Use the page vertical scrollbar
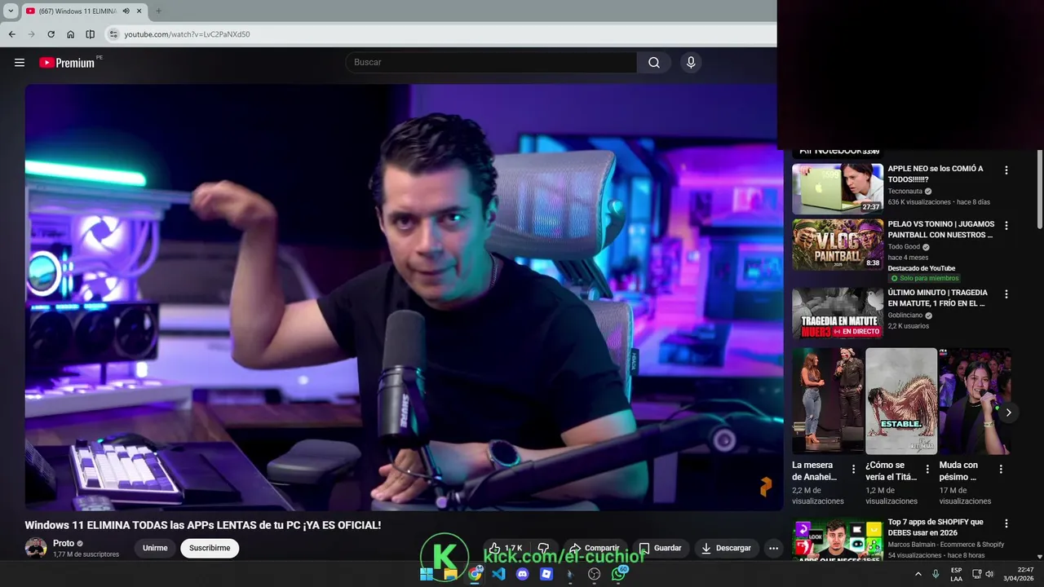The width and height of the screenshot is (1044, 587). [x=1039, y=188]
